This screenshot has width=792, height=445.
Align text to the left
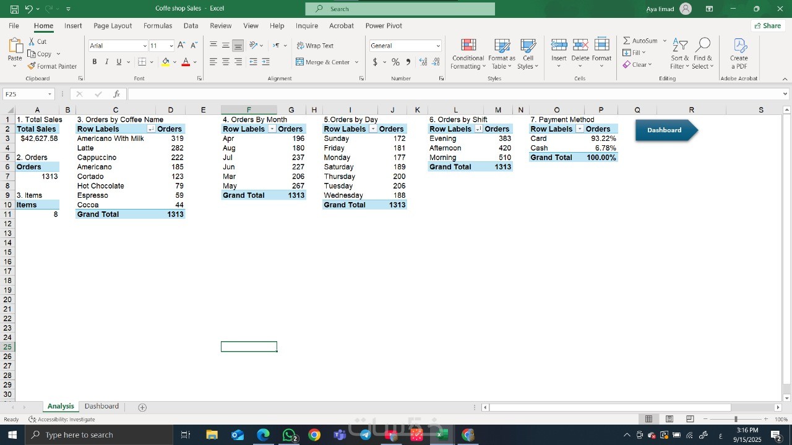point(213,62)
